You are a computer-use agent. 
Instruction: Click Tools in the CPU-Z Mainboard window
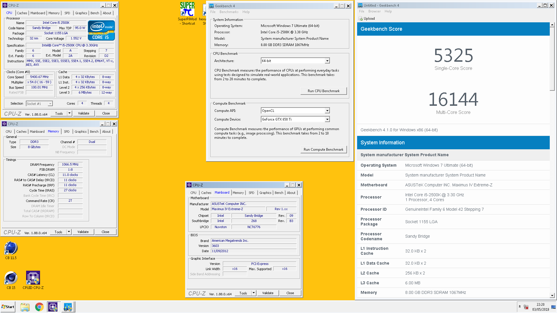(243, 293)
